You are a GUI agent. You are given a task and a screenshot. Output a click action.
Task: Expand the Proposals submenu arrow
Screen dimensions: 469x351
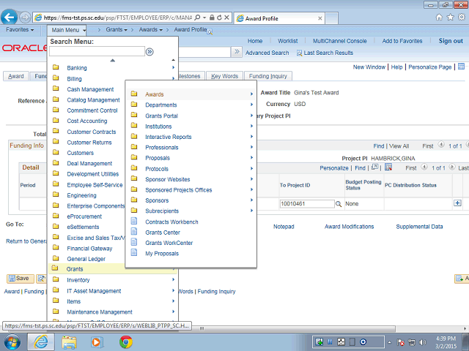pyautogui.click(x=251, y=158)
